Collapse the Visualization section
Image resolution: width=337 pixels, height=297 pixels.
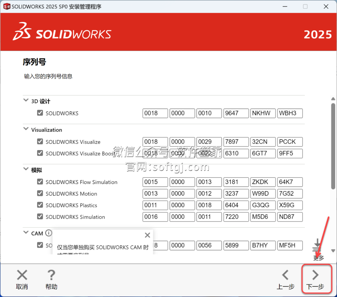coord(26,129)
